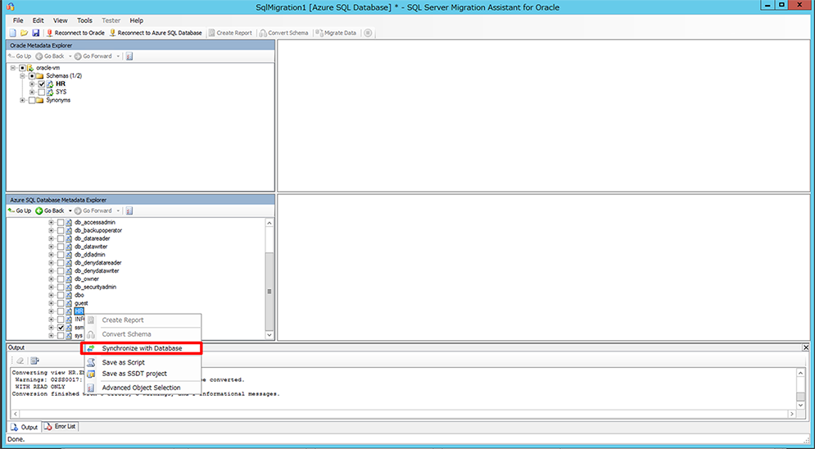Click the db_denydatawriter schema icon
Viewport: 815px width, 449px height.
pyautogui.click(x=69, y=270)
